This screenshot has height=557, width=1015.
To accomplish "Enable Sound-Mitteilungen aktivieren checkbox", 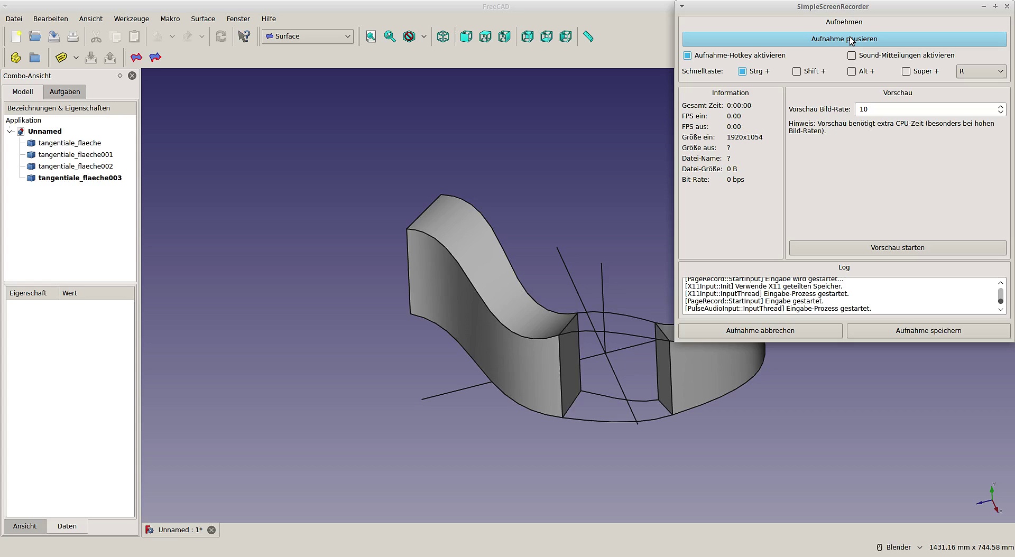I will point(852,55).
